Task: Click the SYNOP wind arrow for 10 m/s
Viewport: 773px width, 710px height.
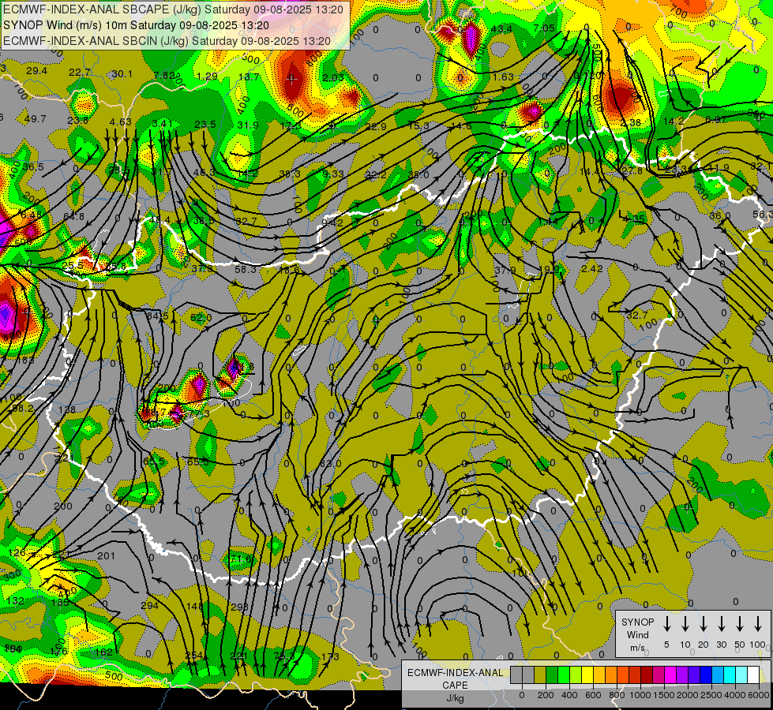Action: tap(685, 624)
